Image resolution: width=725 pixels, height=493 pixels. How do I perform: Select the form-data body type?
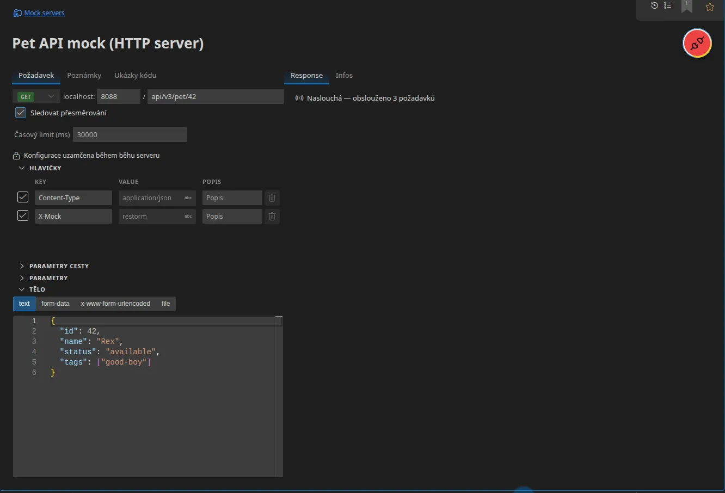pyautogui.click(x=56, y=304)
